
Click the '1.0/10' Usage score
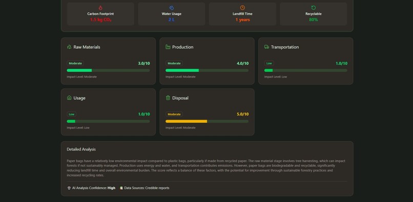[x=144, y=114]
